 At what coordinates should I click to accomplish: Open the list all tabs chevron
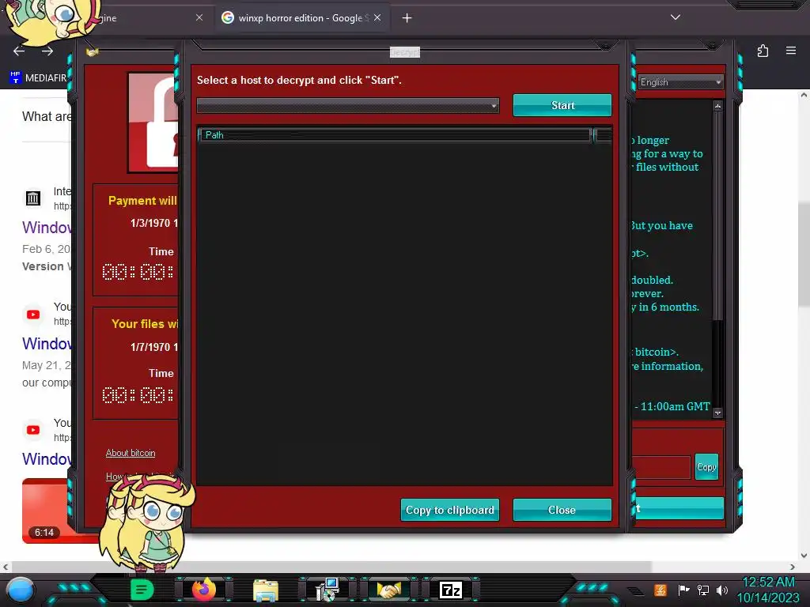(x=676, y=17)
